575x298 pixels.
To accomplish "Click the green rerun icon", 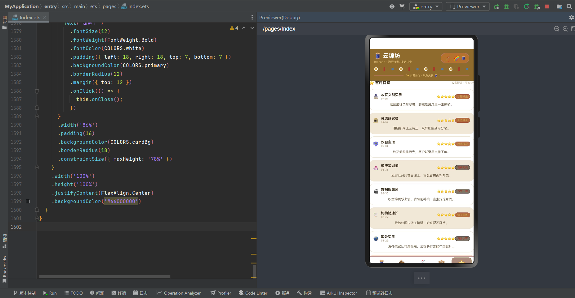I will 497,6.
